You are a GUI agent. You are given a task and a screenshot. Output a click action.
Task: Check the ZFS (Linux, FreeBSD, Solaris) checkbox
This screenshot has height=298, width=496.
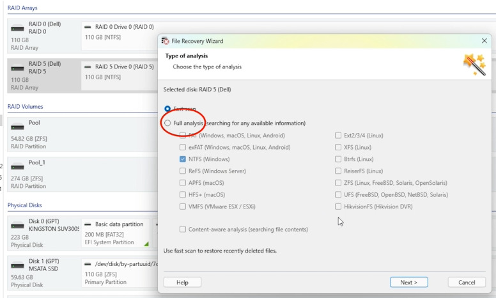pos(338,183)
